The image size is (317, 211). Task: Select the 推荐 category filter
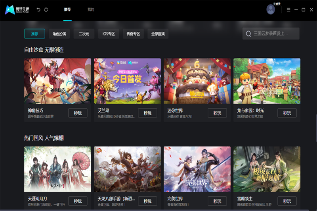coord(34,34)
